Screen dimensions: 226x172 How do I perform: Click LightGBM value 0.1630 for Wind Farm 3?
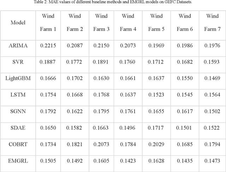click(101, 78)
